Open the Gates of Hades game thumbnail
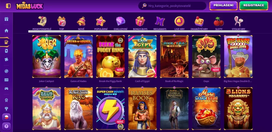 (x=79, y=56)
